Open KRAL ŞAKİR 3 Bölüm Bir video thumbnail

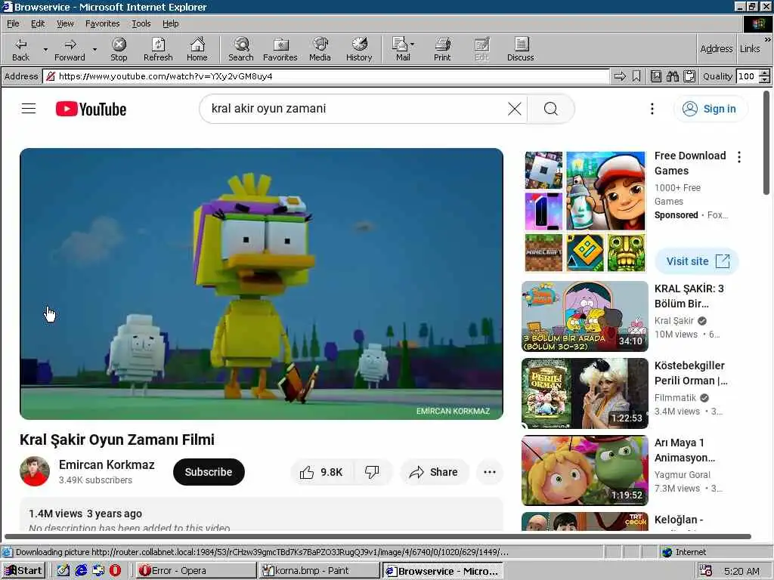point(585,316)
